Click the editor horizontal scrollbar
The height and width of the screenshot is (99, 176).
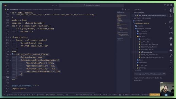click(54, 93)
